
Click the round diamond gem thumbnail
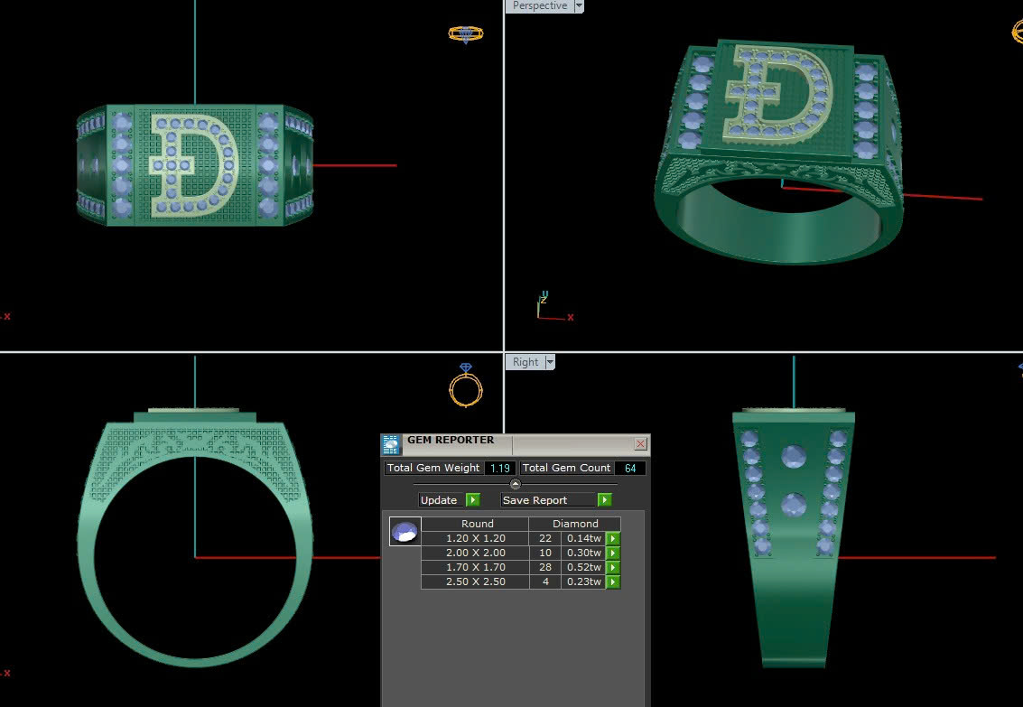(x=405, y=532)
